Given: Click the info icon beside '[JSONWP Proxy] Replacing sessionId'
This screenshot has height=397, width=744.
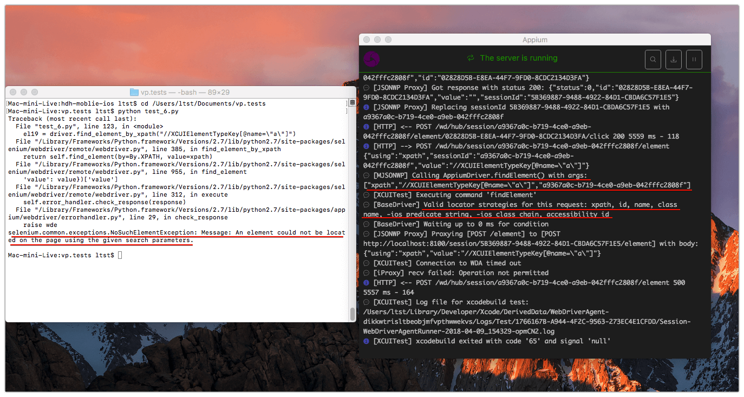Looking at the screenshot, I should (367, 107).
